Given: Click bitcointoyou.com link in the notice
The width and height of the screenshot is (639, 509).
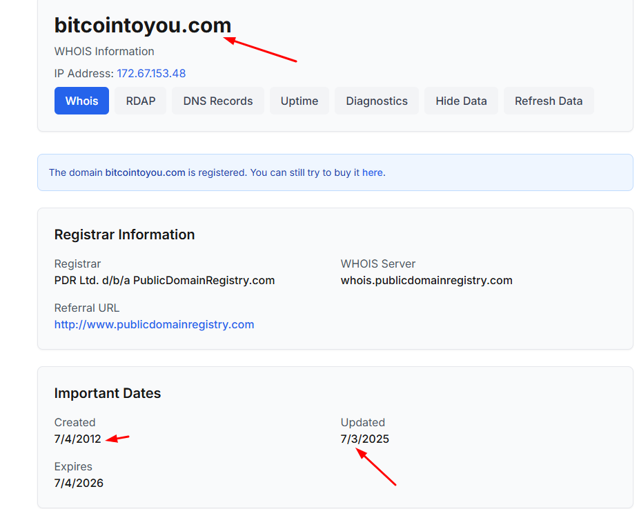Looking at the screenshot, I should click(x=145, y=172).
